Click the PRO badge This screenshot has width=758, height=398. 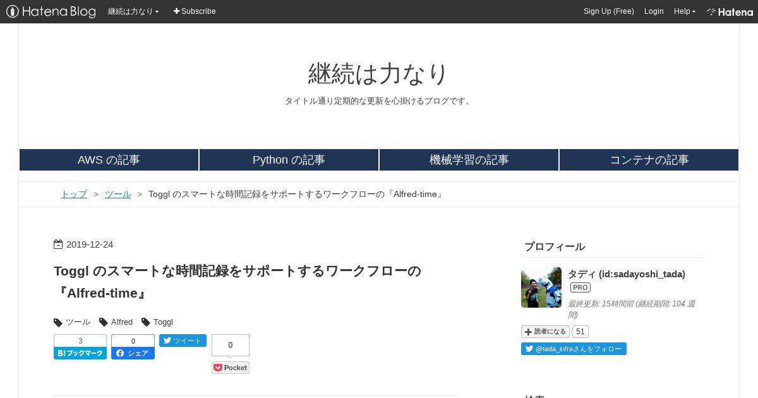coord(581,287)
